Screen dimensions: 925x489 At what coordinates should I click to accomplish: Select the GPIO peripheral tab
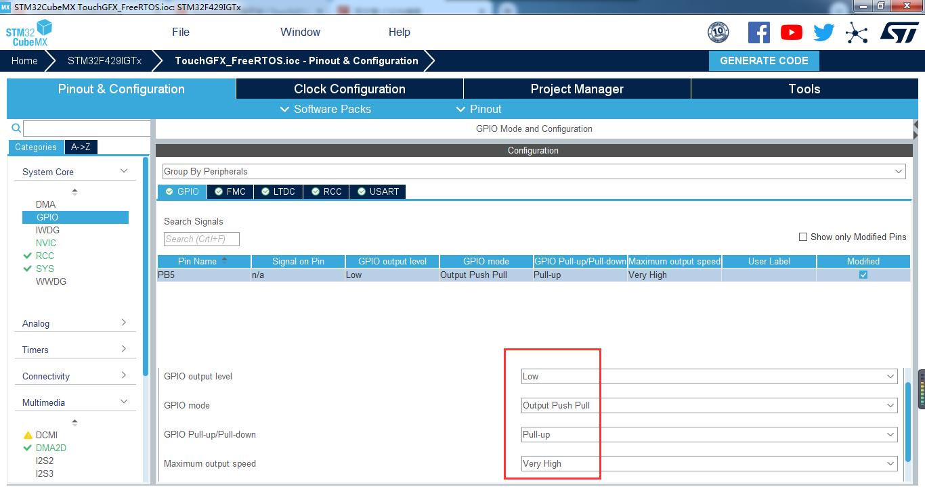pos(182,191)
